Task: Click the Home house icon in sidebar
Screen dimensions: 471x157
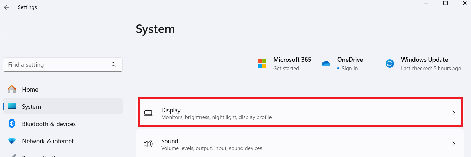Action: tap(12, 89)
